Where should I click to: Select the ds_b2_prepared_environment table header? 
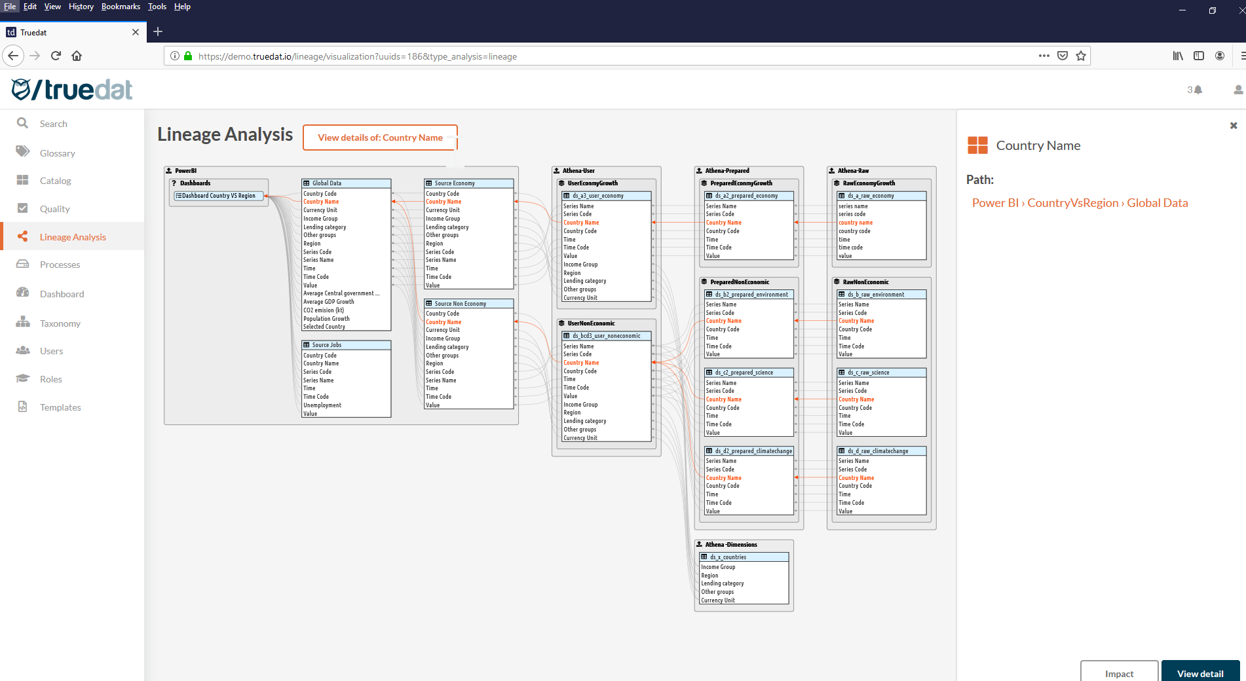(x=749, y=295)
